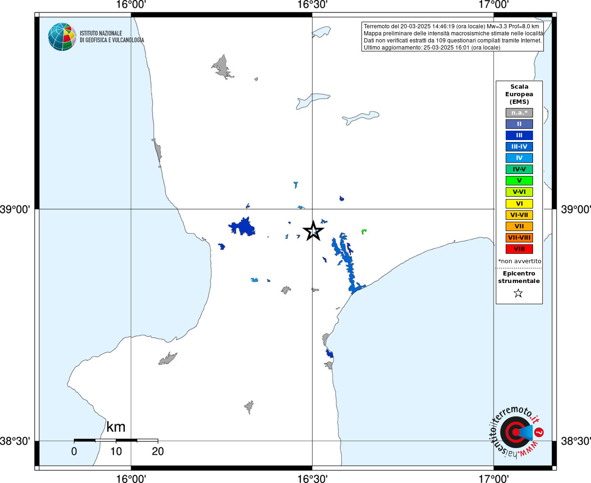
Task: Click the scale bar value '10'
Action: pos(116,451)
